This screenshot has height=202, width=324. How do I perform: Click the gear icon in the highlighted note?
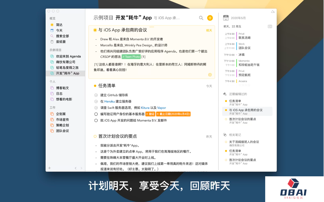coord(210,75)
